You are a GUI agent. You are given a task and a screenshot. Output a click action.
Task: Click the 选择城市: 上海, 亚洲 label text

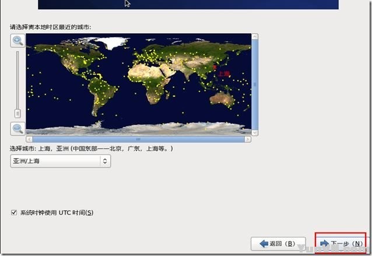91,149
